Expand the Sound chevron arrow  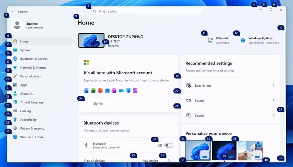273,100
